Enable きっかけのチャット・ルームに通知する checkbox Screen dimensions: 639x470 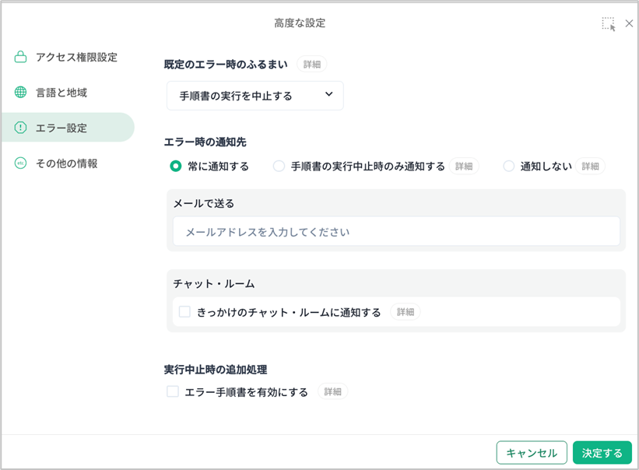[184, 312]
